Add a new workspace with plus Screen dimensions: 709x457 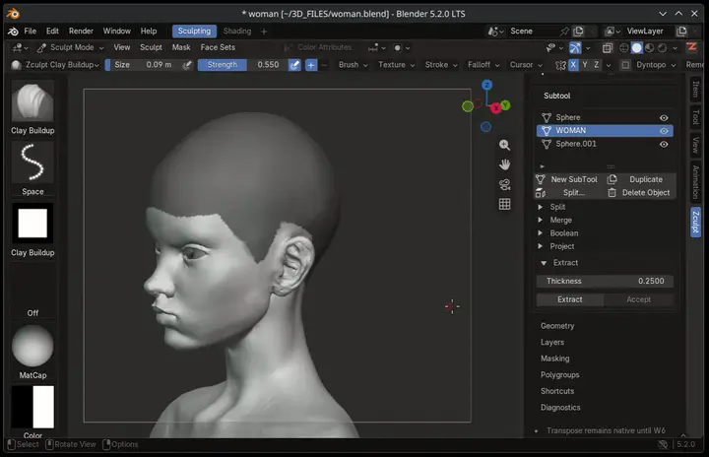click(x=264, y=32)
